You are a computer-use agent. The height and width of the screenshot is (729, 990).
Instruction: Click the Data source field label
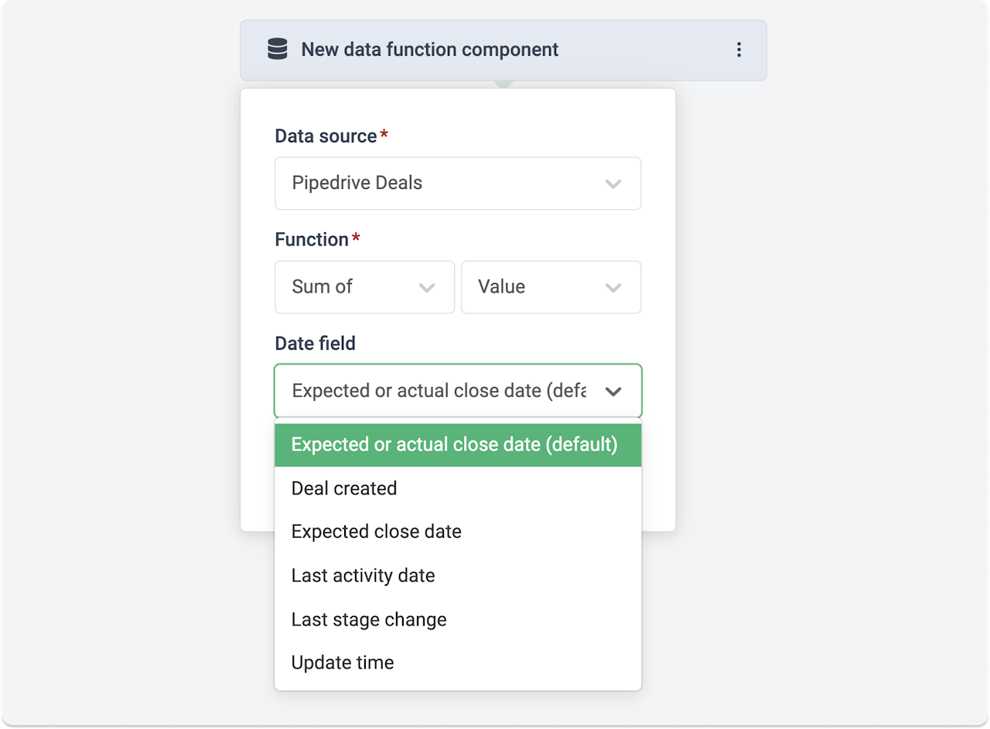click(326, 136)
